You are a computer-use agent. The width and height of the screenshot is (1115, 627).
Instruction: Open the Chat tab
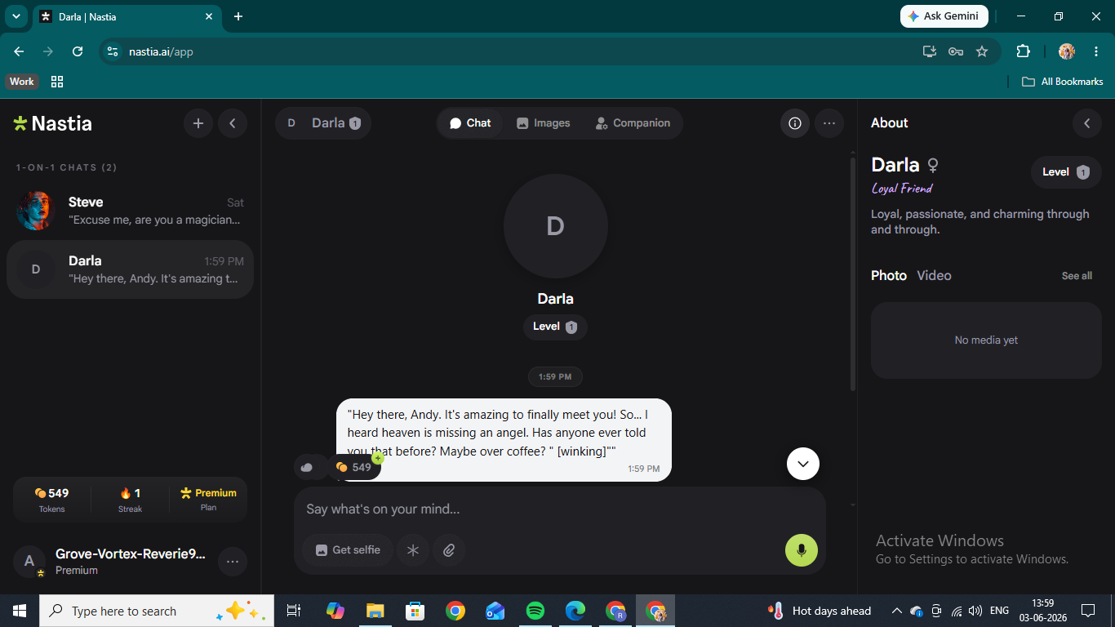(470, 123)
